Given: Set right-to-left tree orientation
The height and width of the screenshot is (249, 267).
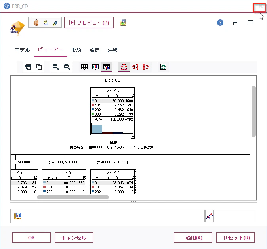Looking at the screenshot, I should (146, 67).
